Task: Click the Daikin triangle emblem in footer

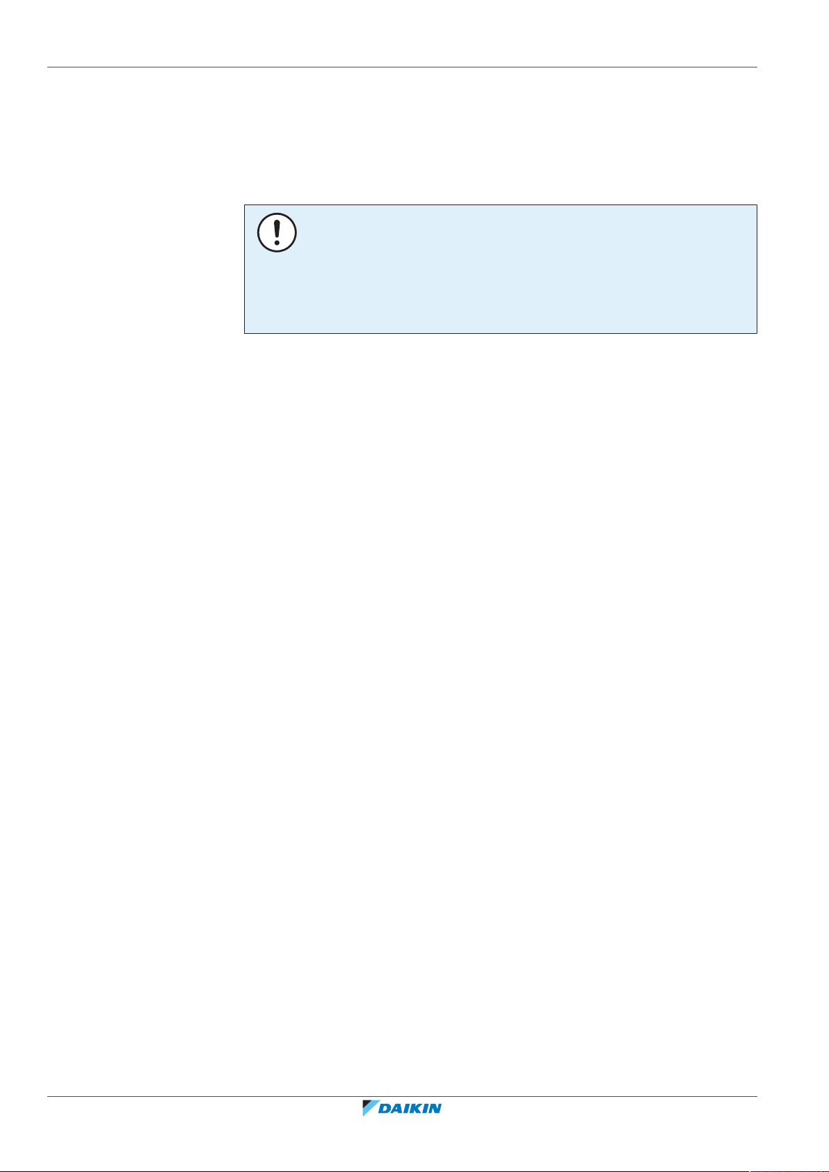Action: click(x=370, y=1108)
